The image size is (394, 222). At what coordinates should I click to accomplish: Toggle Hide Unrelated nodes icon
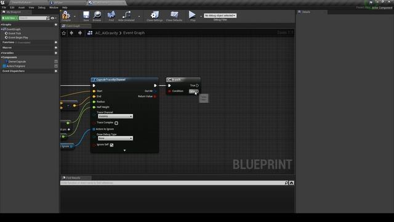point(126,15)
